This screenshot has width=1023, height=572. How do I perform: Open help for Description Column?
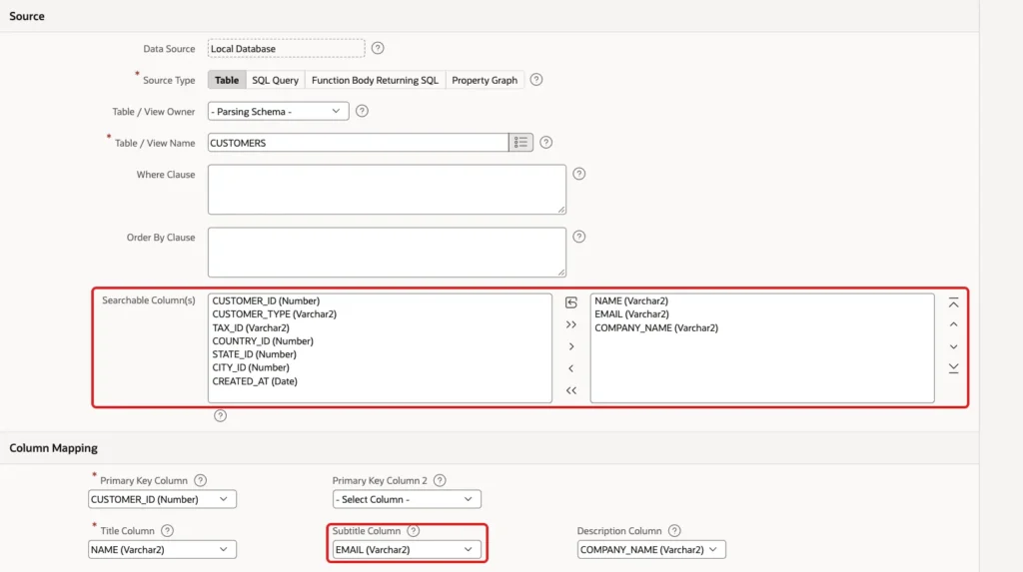[674, 530]
